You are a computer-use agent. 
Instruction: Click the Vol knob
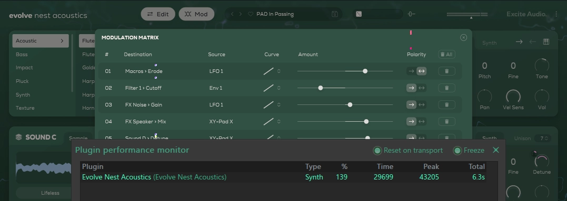(542, 96)
